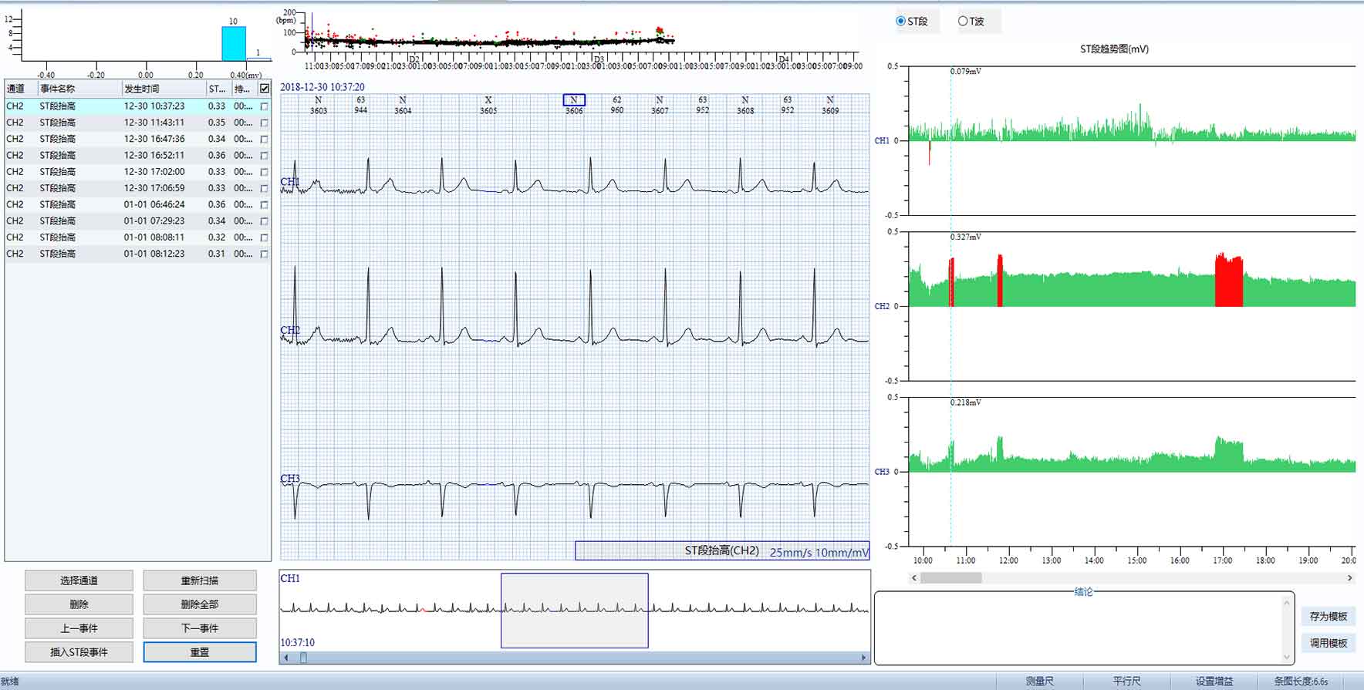Activate the 平行尺 tool in status bar
Image resolution: width=1364 pixels, height=690 pixels.
tap(1126, 682)
